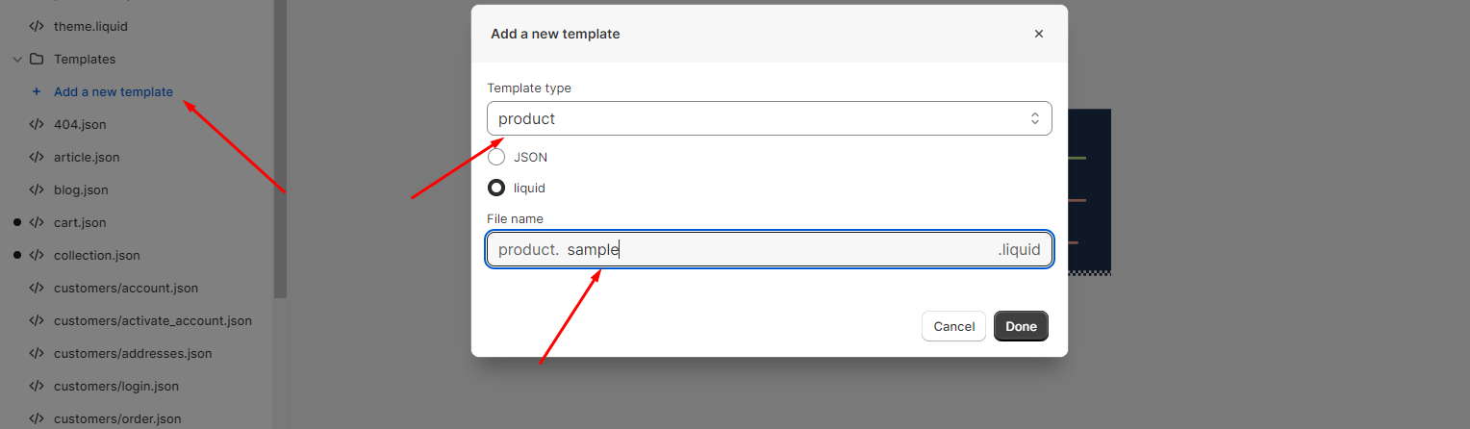Click the Templates folder icon

click(37, 60)
